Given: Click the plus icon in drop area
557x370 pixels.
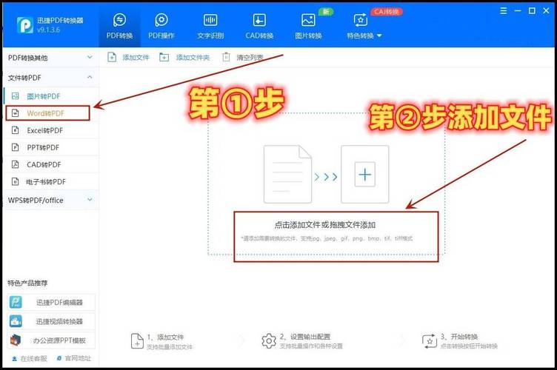Looking at the screenshot, I should click(x=365, y=174).
